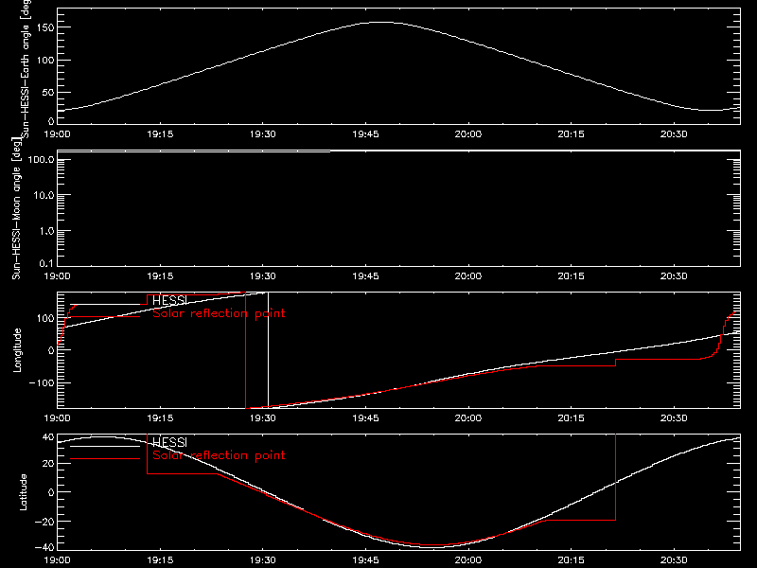
Task: Click the 40 tick on Latitude axis
Action: point(48,437)
